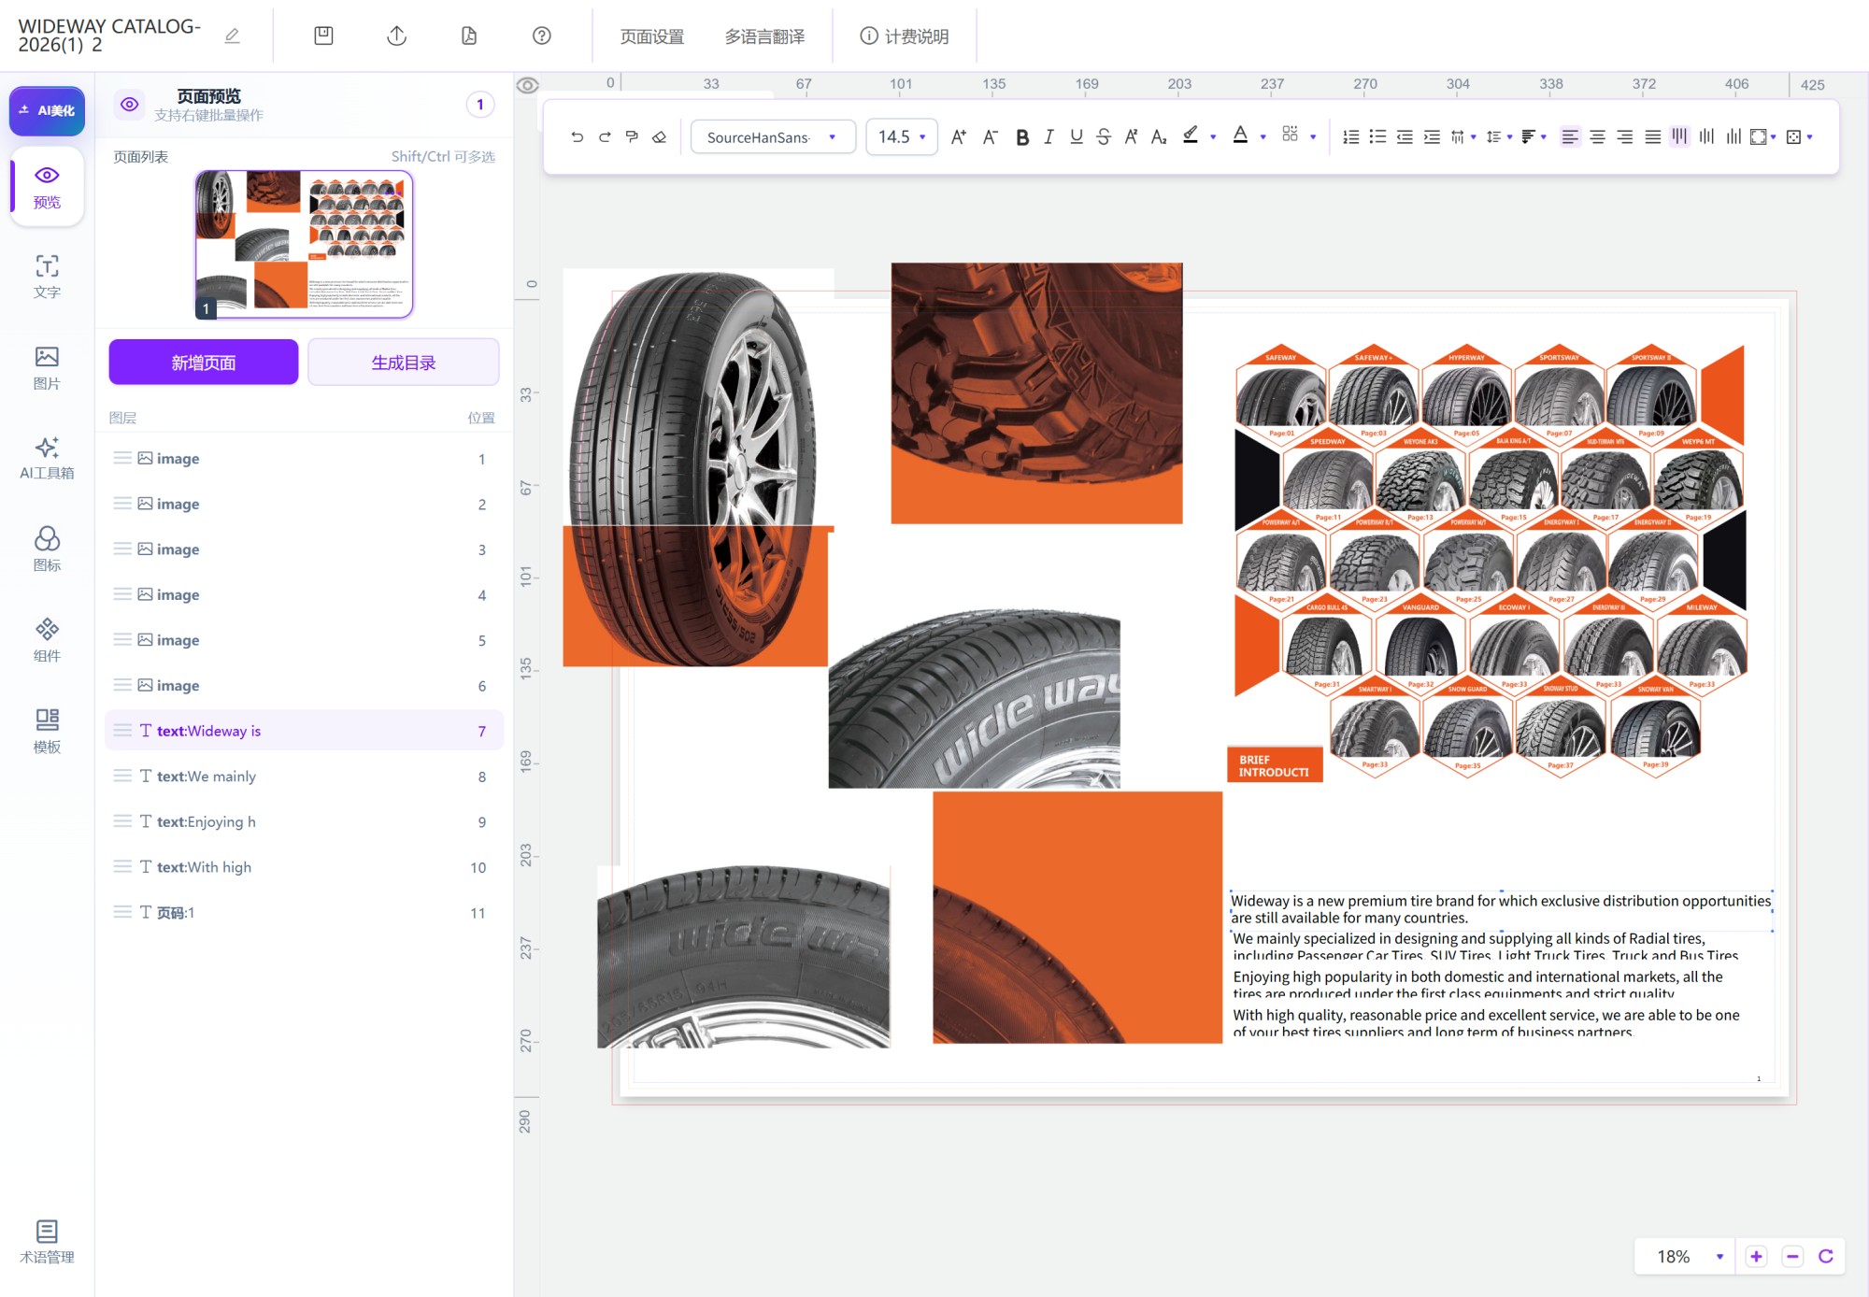Click the 生成目录 button
This screenshot has height=1297, width=1869.
click(x=404, y=363)
